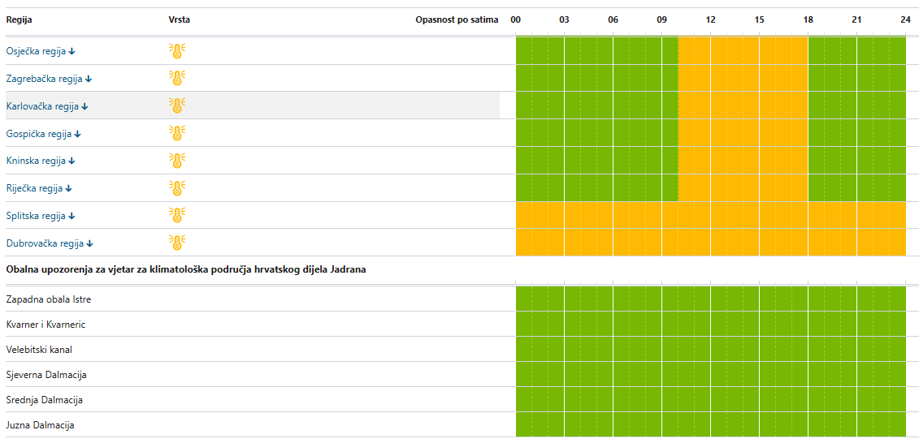Click the heat warning icon for Osječka regija
The image size is (919, 443).
[176, 51]
